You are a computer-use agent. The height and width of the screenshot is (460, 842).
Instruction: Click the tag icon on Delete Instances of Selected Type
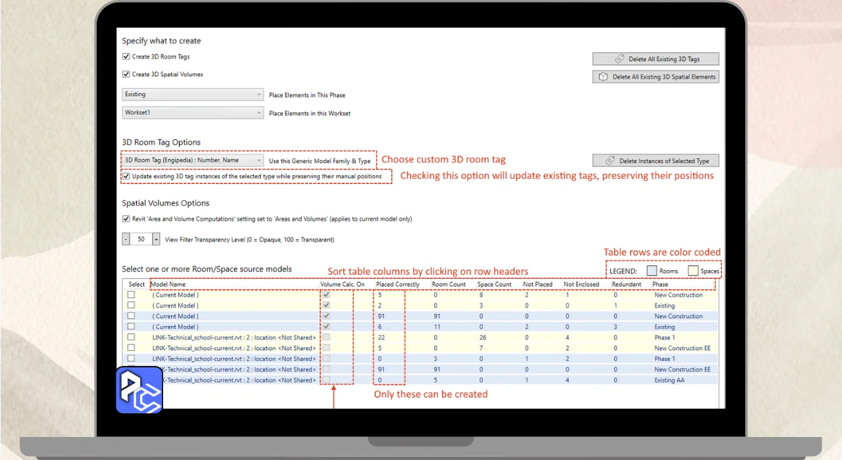click(x=610, y=161)
